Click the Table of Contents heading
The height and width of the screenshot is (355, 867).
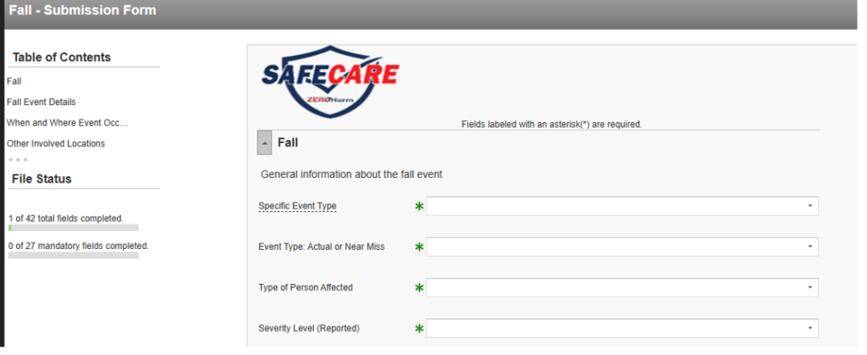[62, 58]
